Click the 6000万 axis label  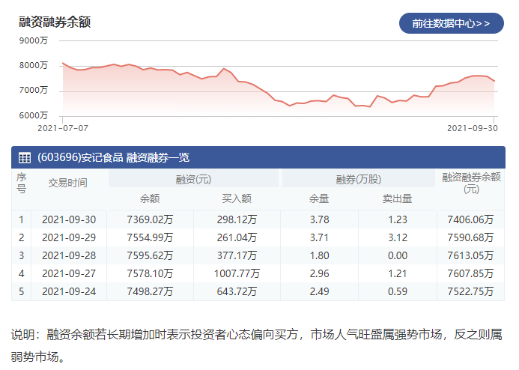(x=34, y=115)
